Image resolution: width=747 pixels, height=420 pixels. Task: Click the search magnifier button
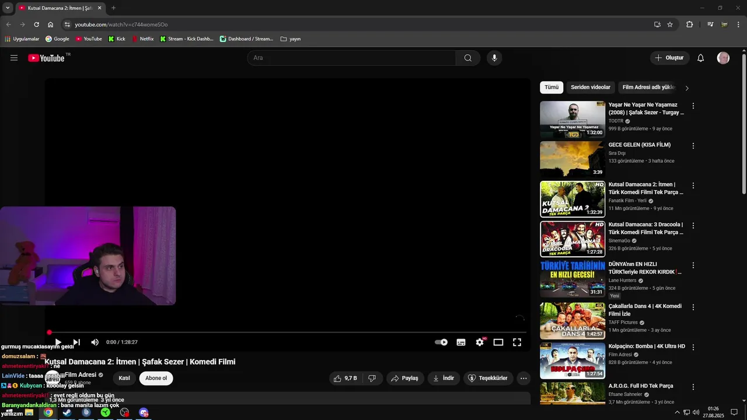click(468, 58)
